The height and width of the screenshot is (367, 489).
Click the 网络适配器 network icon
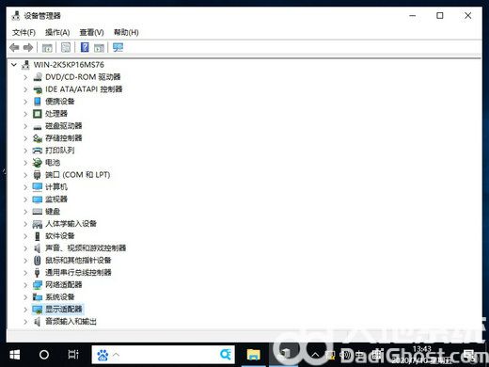(38, 285)
